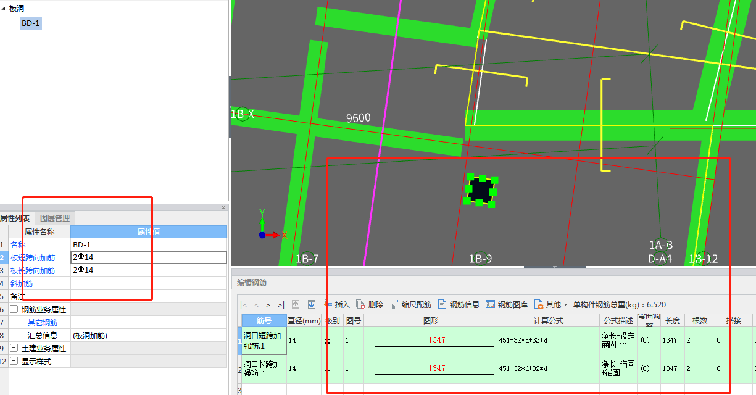
Task: Click the 公式描述 column header
Action: click(x=618, y=320)
